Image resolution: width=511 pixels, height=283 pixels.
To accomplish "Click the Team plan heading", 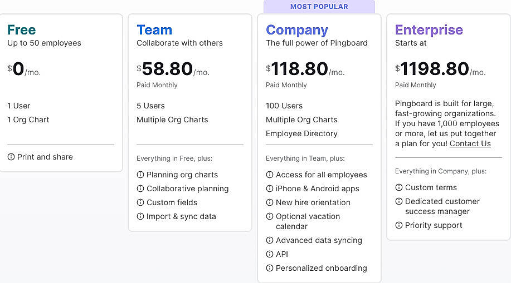I will 154,29.
